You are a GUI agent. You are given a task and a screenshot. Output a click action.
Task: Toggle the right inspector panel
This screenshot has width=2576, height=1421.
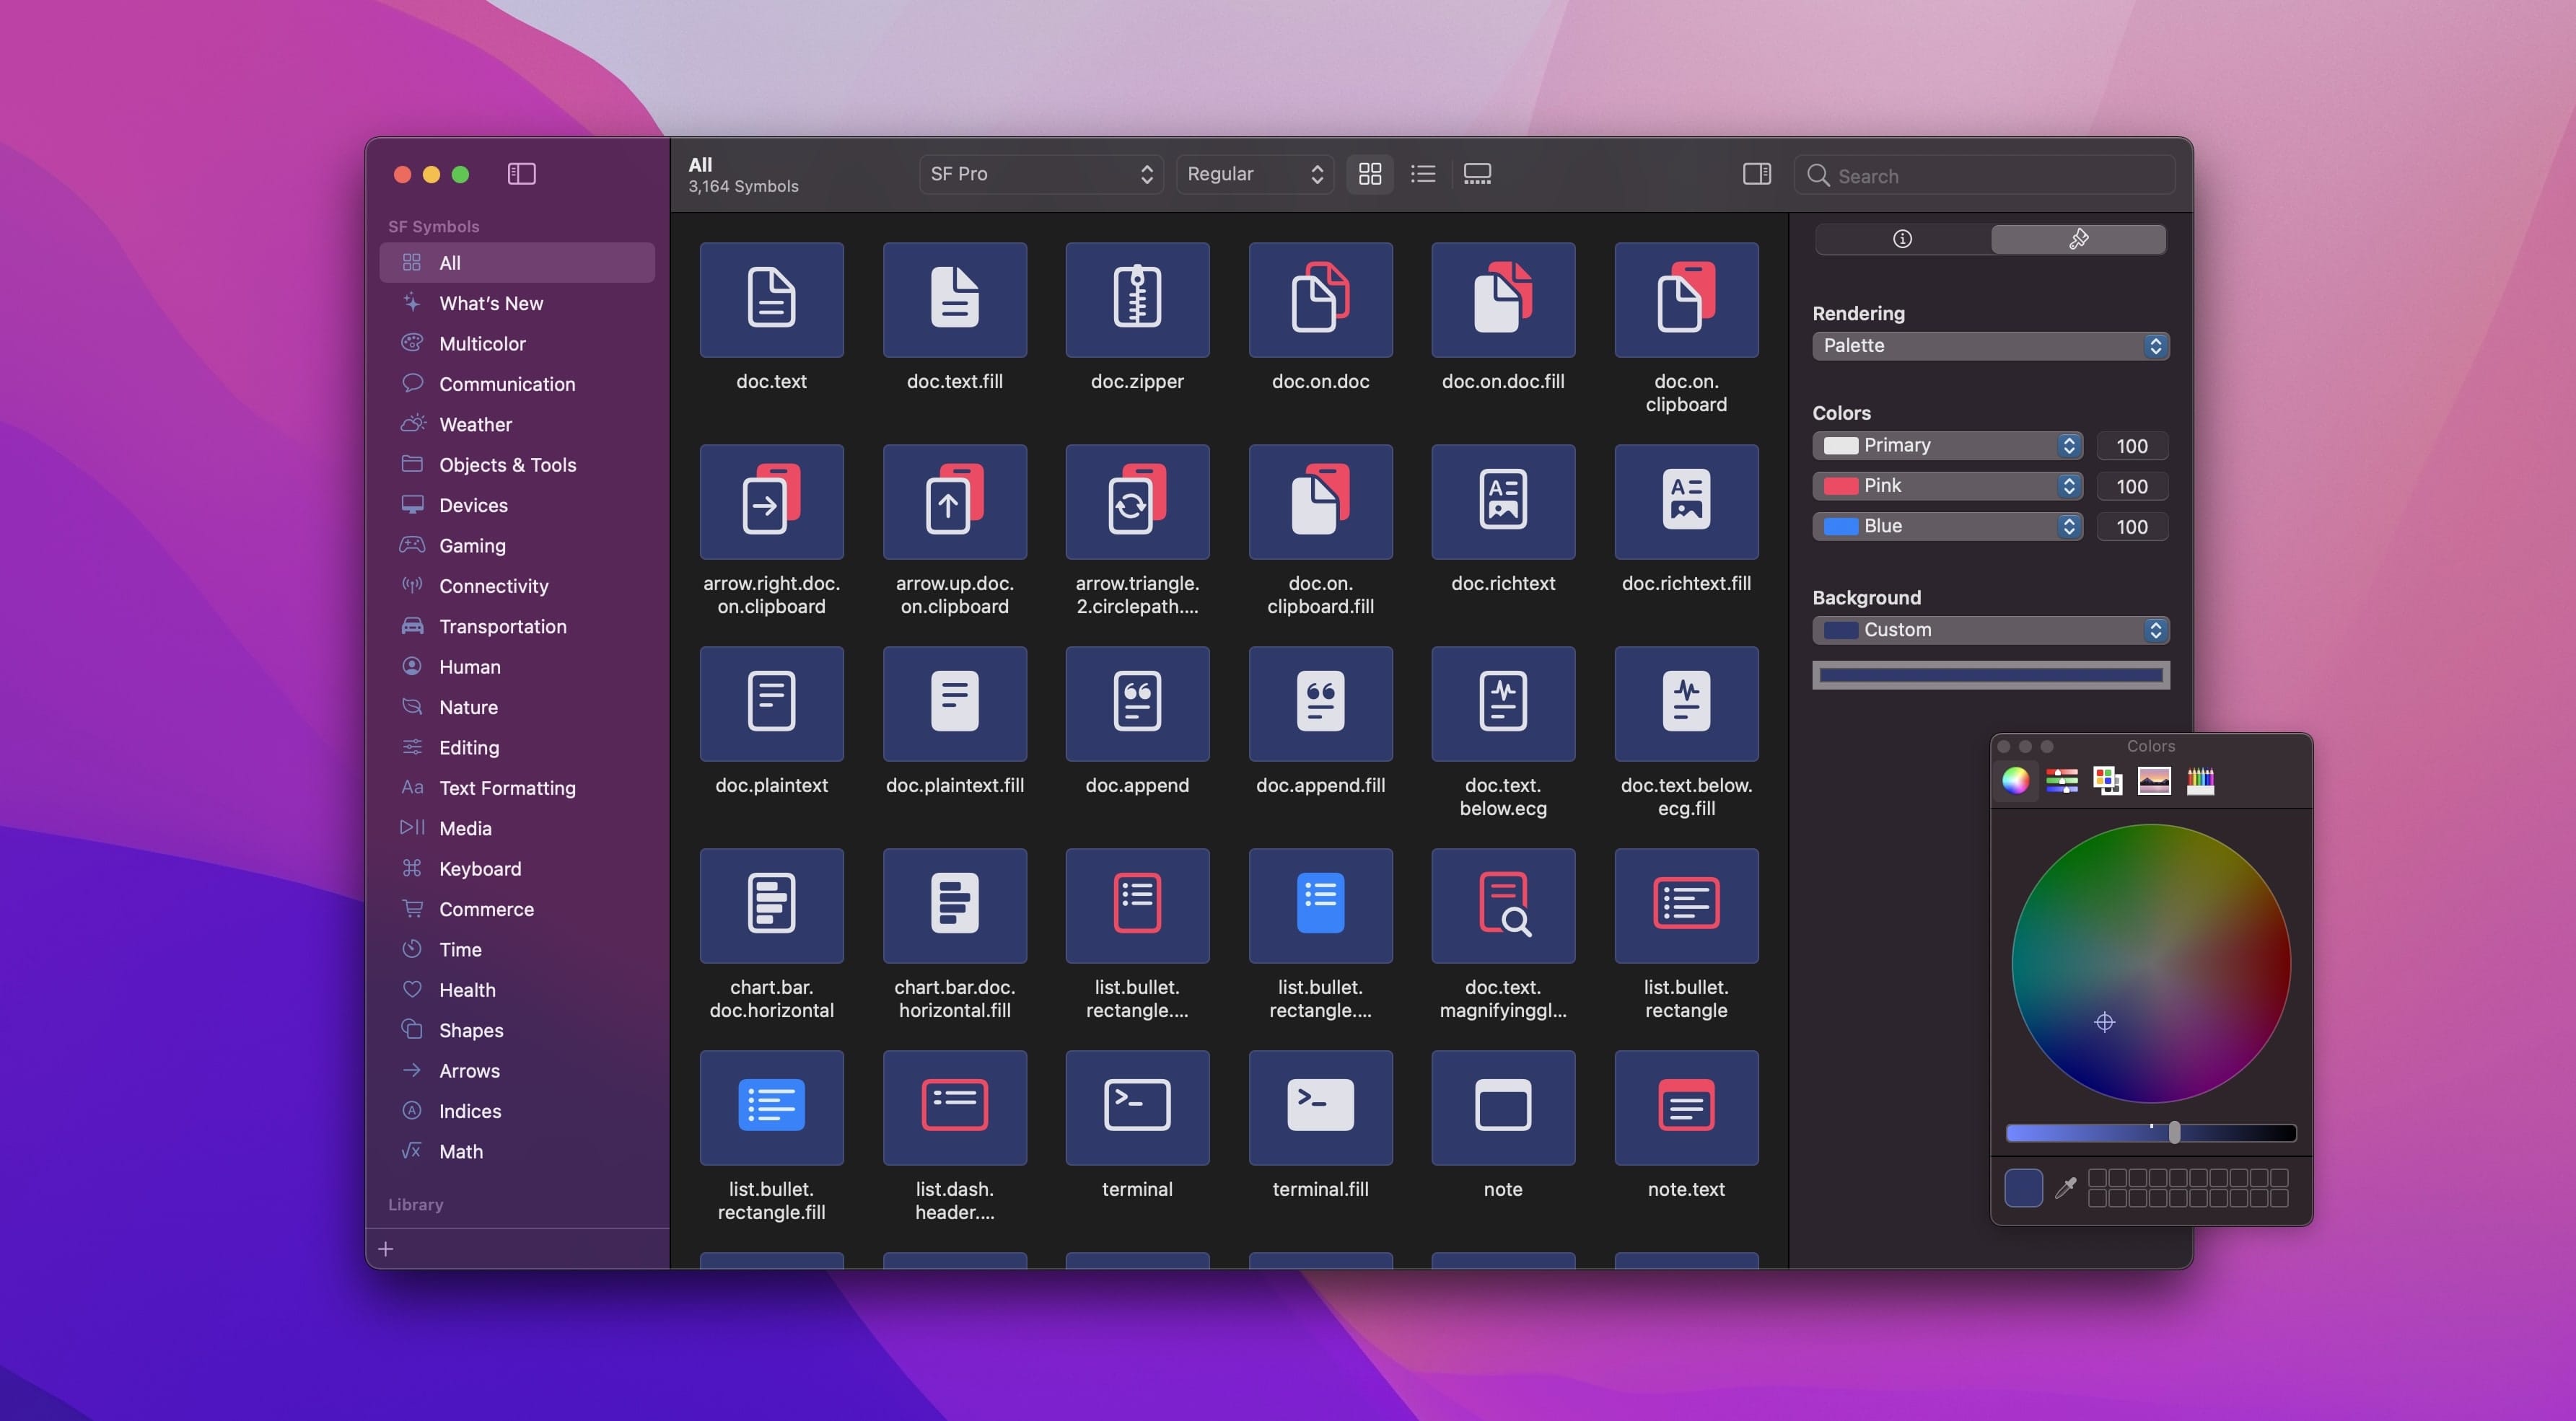pos(1756,174)
